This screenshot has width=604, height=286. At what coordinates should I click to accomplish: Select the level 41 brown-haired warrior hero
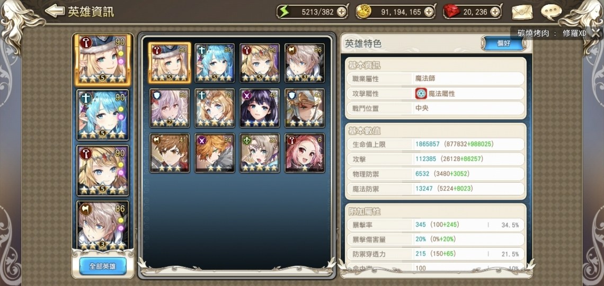tap(170, 153)
